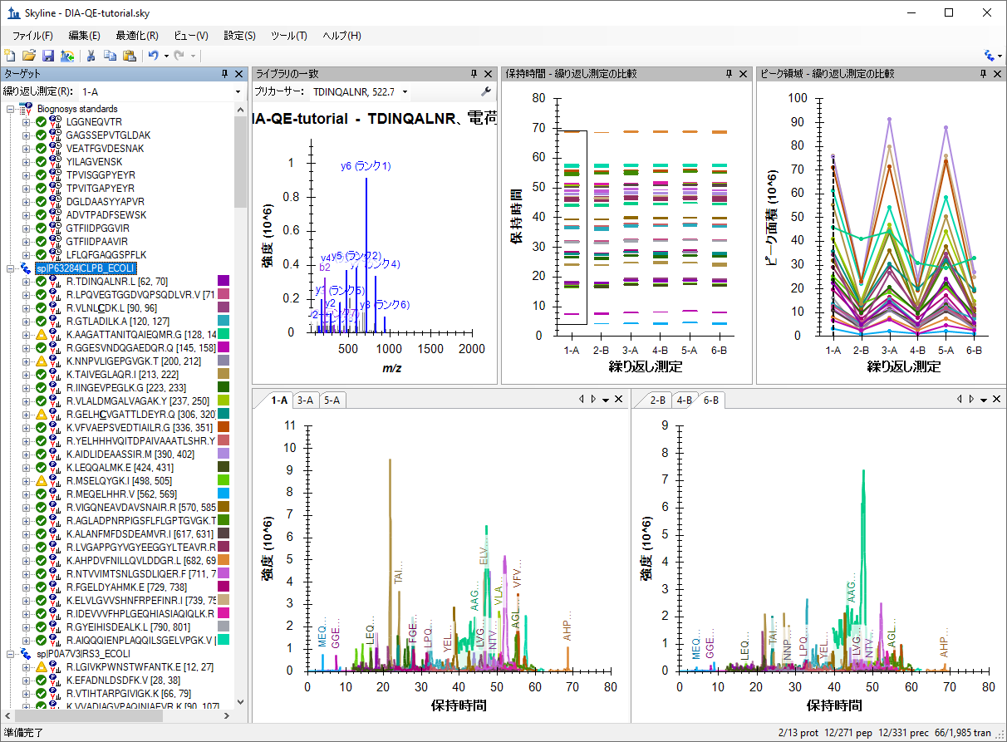The width and height of the screenshot is (1007, 742).
Task: Switch to the 4-B chromatogram tab
Action: (x=684, y=400)
